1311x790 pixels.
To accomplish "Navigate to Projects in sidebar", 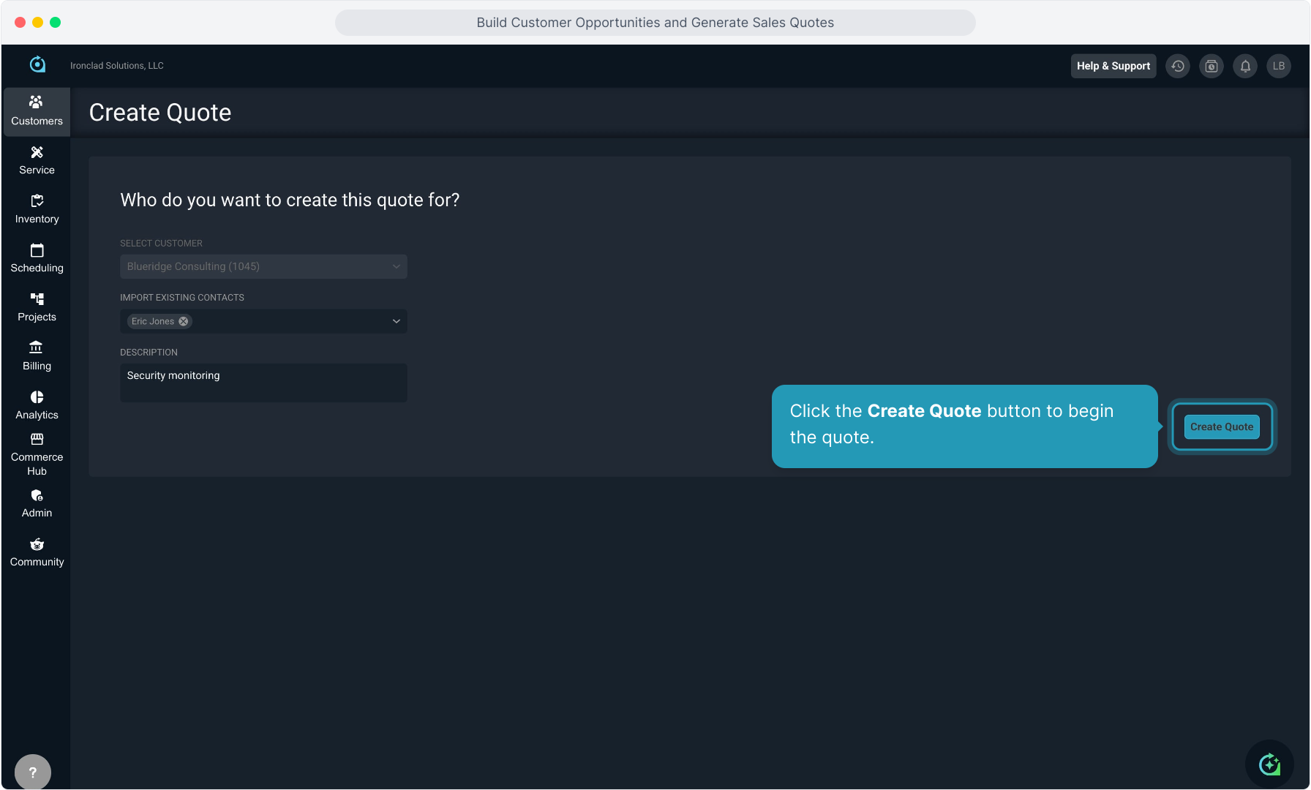I will click(37, 307).
